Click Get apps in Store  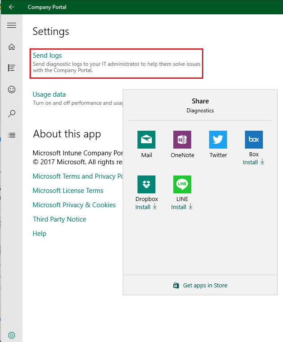205,285
